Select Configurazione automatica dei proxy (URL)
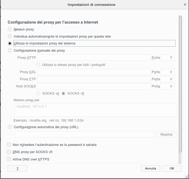Screen dimensions: 189x179 click(10, 127)
